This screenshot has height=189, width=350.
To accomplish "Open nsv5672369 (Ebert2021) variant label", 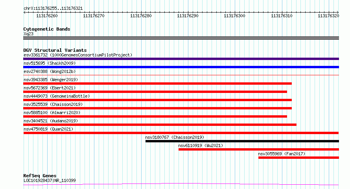I will point(50,88).
